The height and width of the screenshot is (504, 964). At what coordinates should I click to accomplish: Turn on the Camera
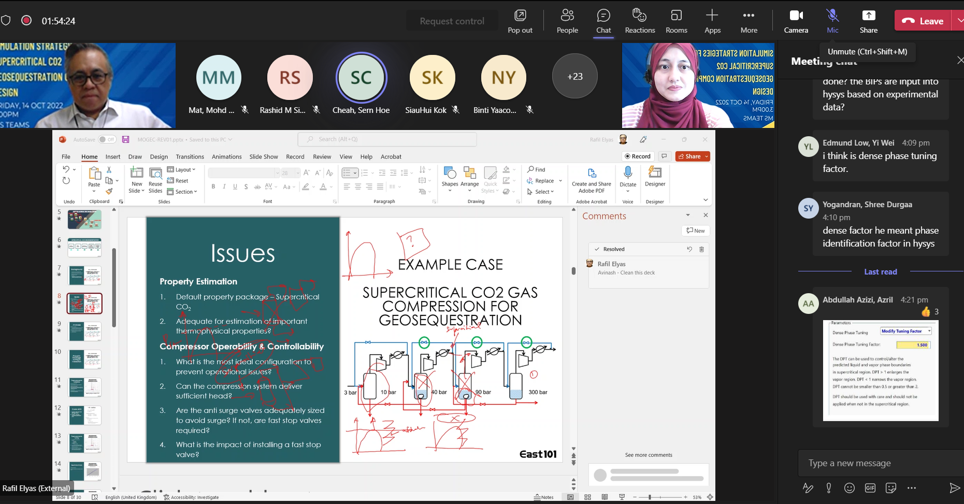pyautogui.click(x=796, y=21)
